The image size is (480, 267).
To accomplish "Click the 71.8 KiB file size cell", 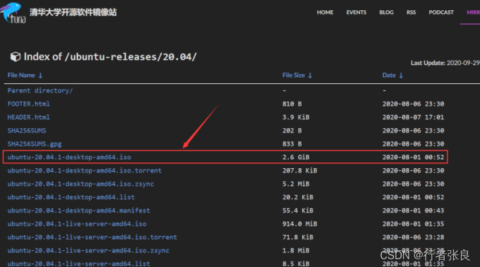I will [x=297, y=237].
